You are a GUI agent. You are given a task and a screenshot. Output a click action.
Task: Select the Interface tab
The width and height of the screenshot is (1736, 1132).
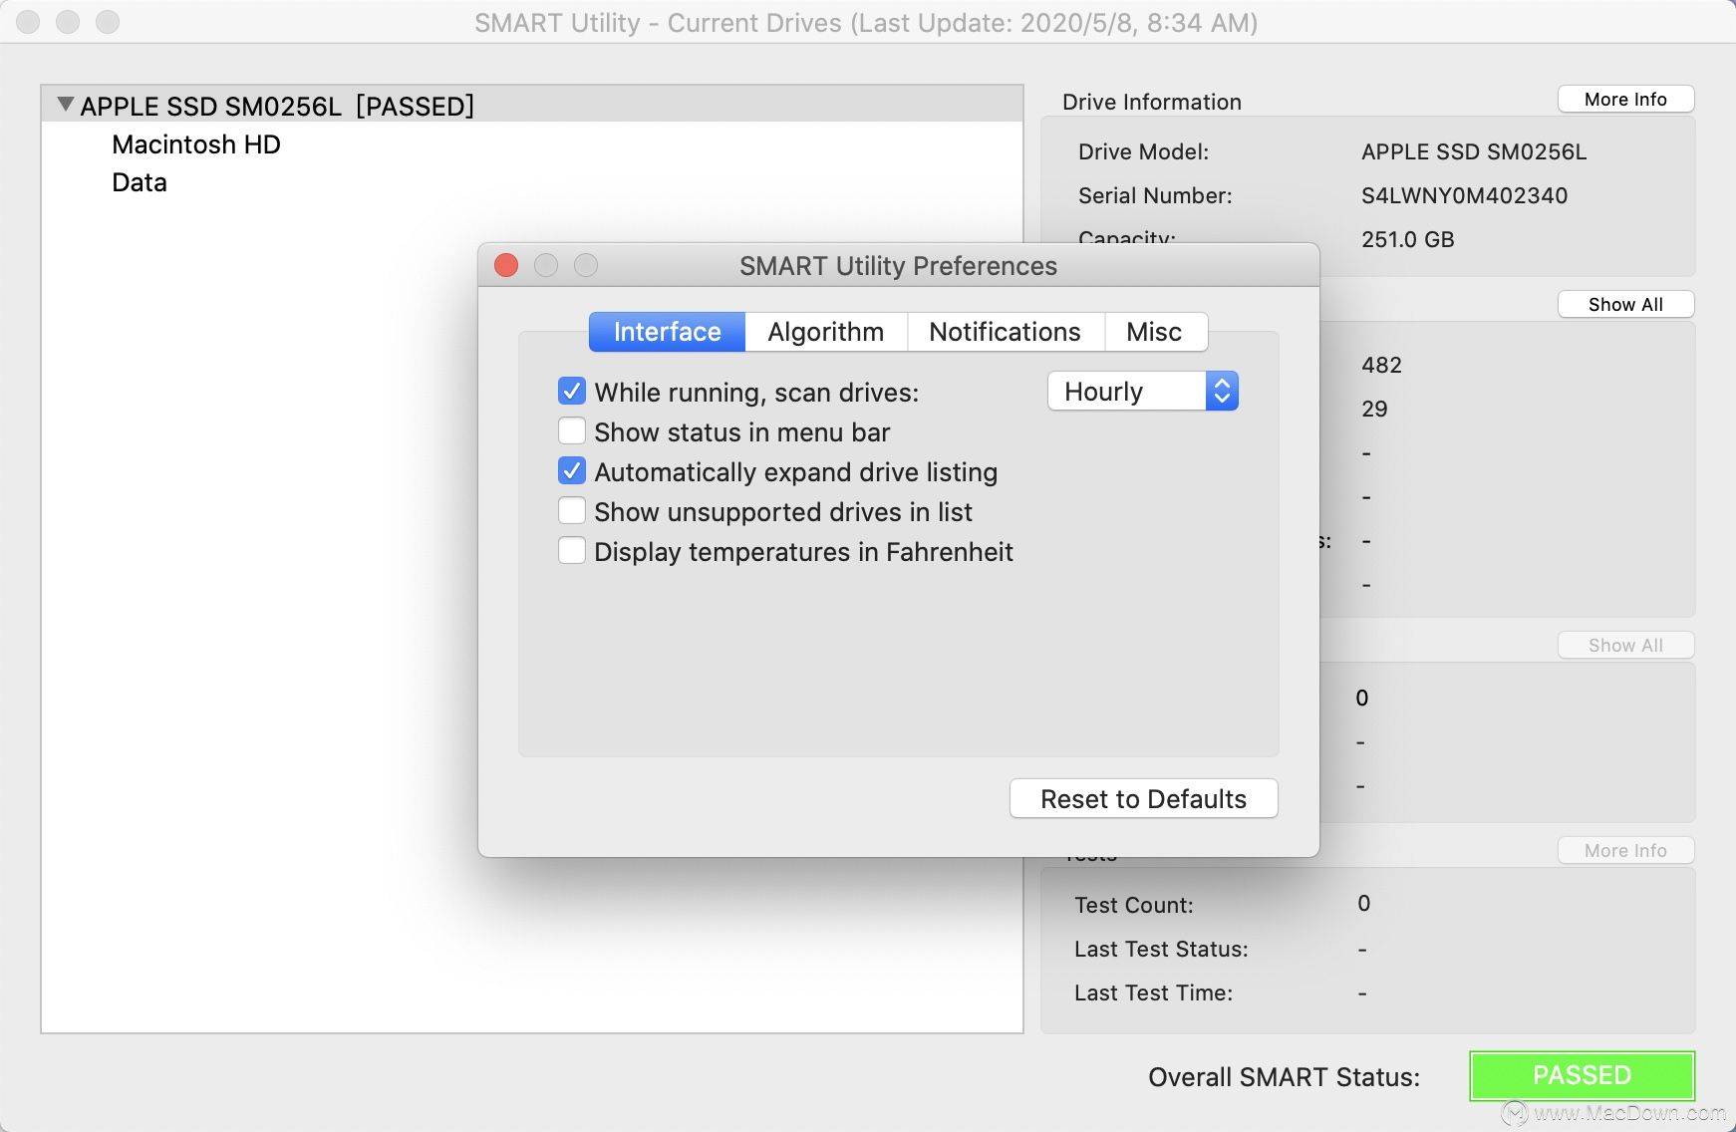click(667, 332)
